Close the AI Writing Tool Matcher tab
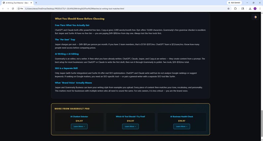263x141 pixels. pyautogui.click(x=31, y=3)
